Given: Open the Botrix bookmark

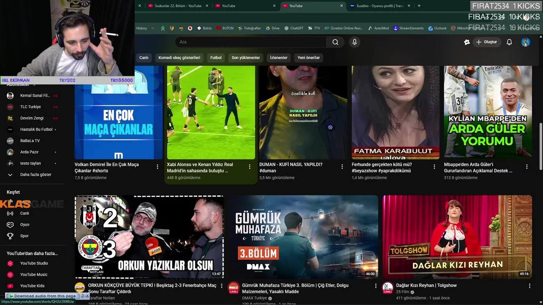Looking at the screenshot, I should pos(204,28).
